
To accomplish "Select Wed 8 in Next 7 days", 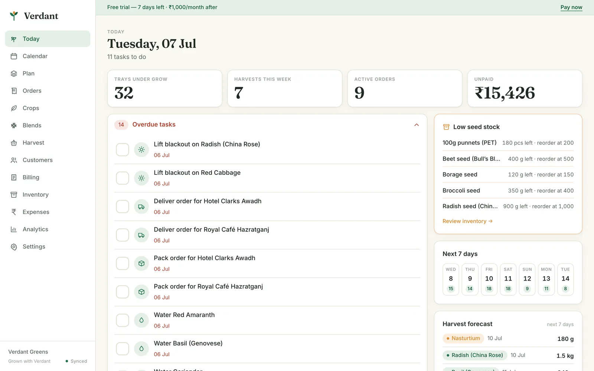I will click(x=451, y=279).
